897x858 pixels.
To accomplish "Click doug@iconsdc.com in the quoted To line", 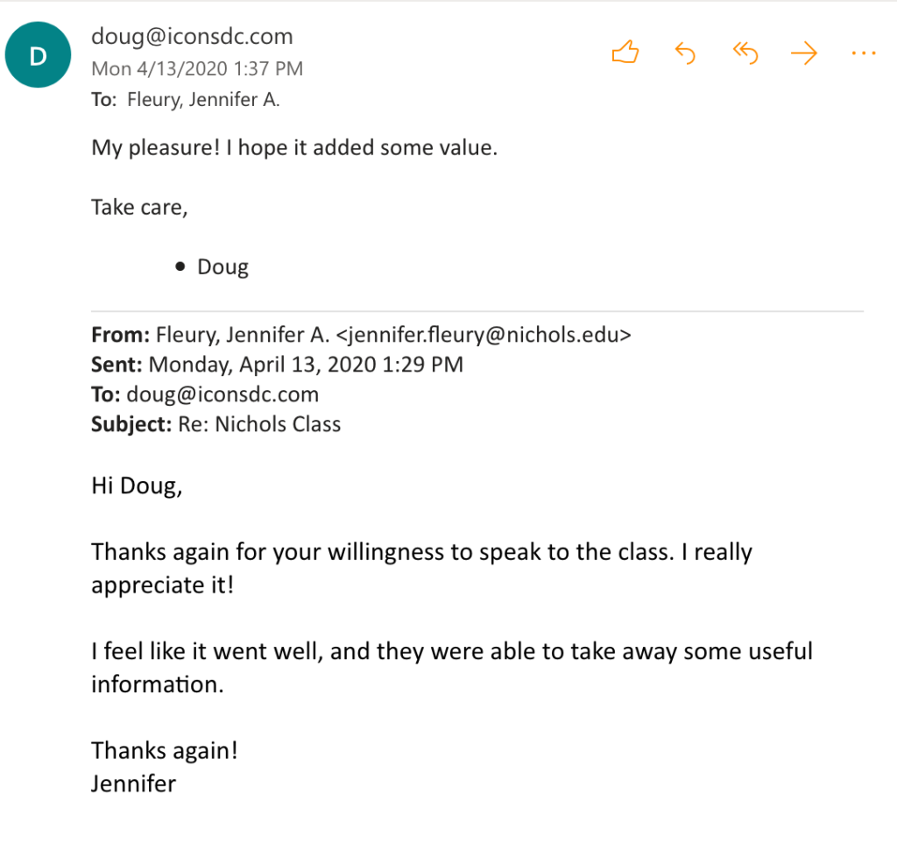I will (222, 394).
